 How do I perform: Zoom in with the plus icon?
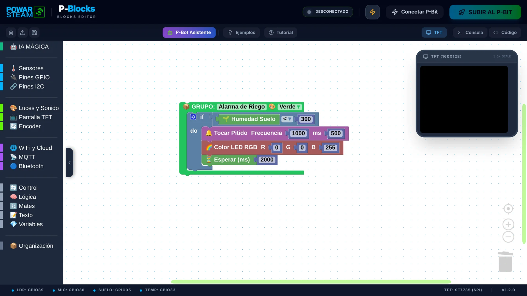508,224
